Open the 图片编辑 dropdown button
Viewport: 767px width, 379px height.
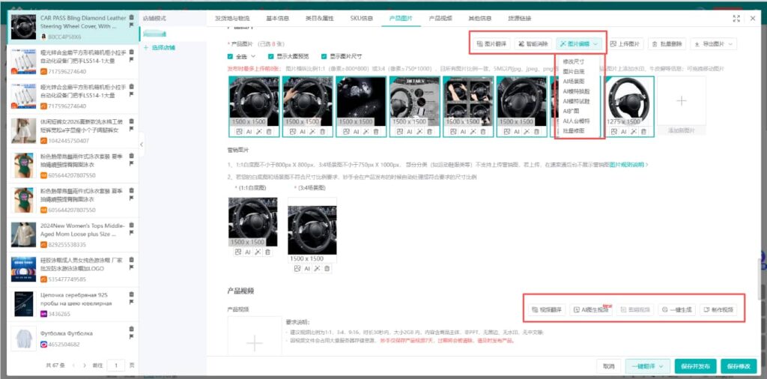coord(579,43)
